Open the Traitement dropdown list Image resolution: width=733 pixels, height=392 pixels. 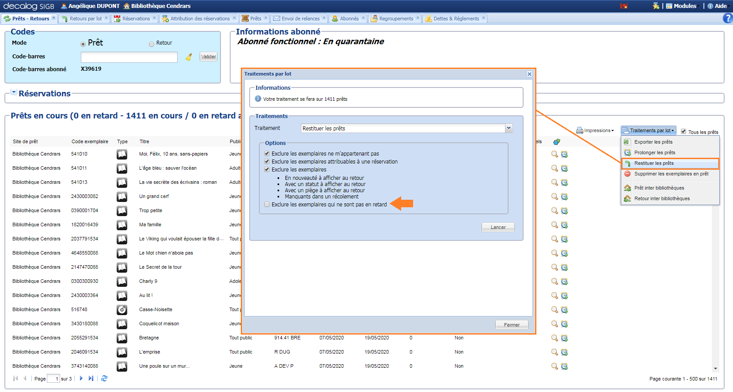pos(509,128)
